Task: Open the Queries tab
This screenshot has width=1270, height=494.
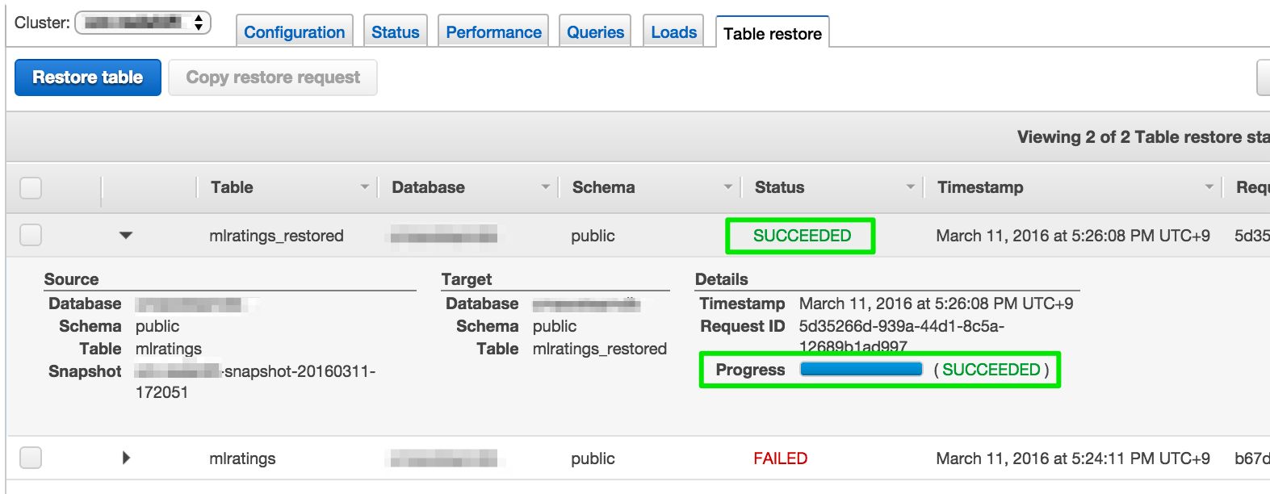Action: coord(595,32)
